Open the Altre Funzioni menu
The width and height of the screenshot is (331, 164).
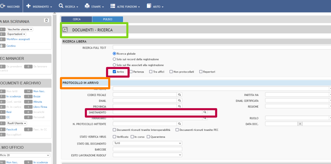(x=125, y=6)
